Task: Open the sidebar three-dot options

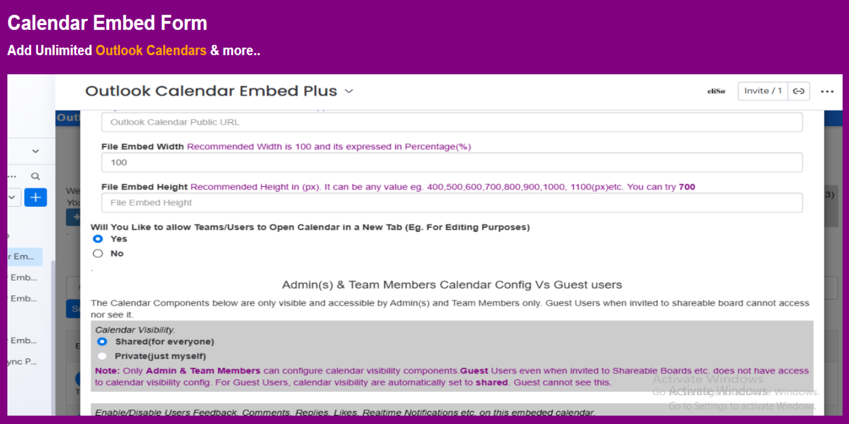Action: tap(12, 177)
